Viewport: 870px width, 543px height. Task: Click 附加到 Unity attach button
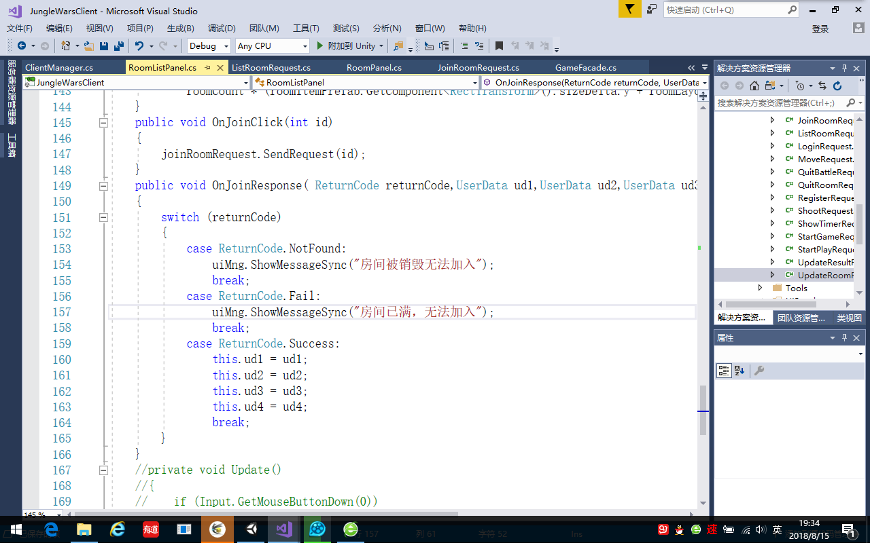pyautogui.click(x=351, y=46)
